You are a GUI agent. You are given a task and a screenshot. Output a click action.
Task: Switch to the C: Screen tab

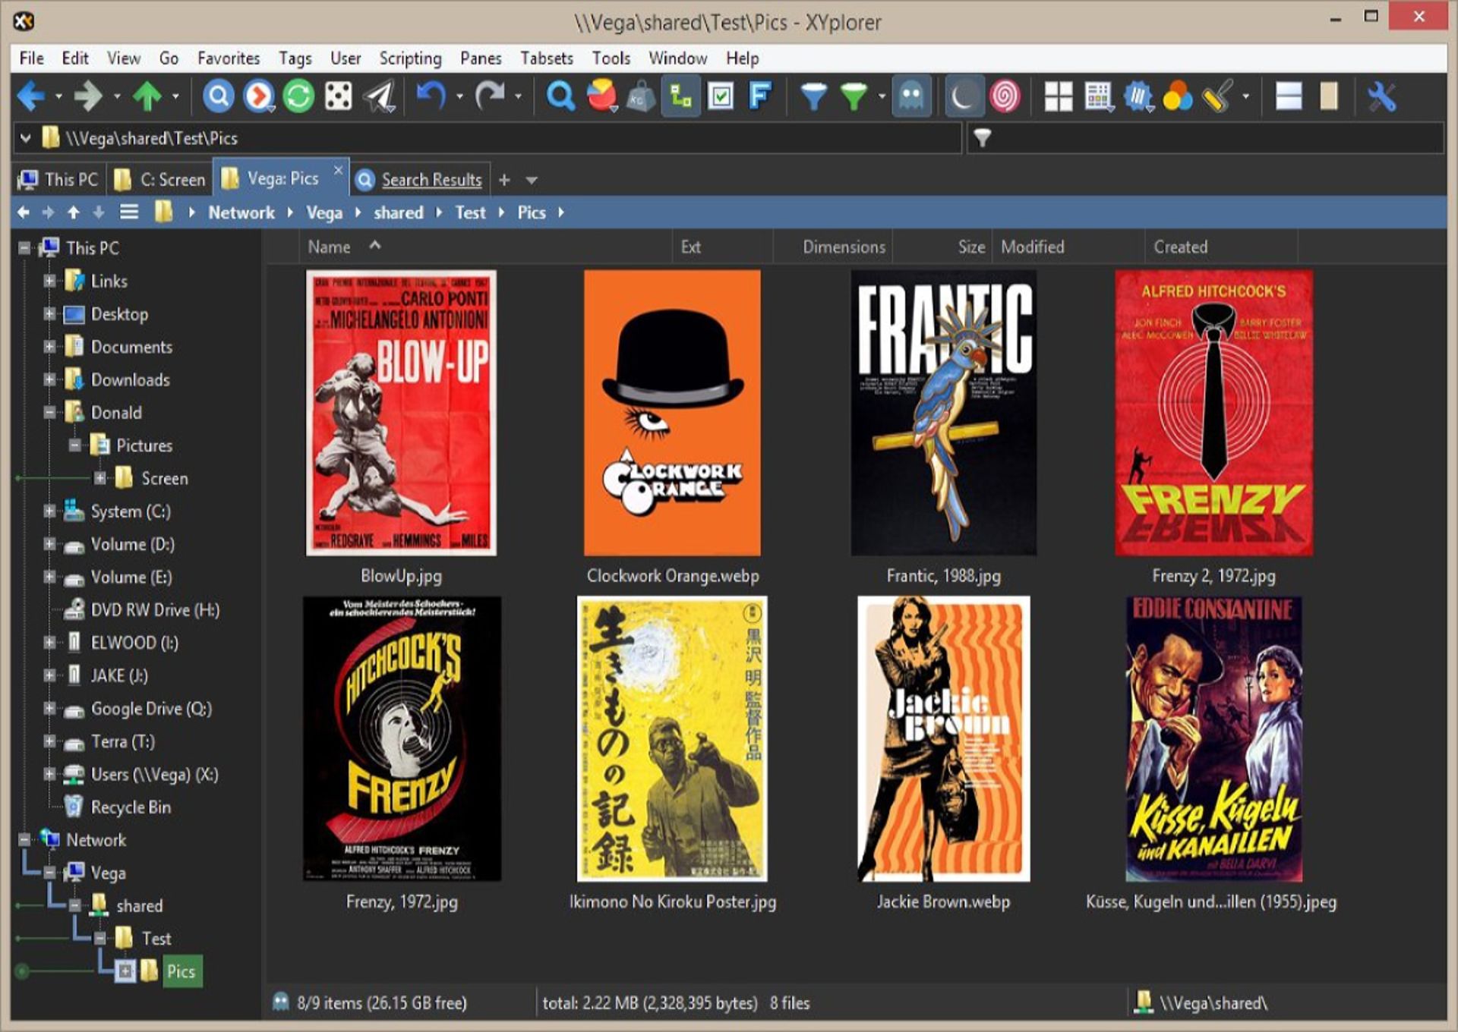coord(160,180)
